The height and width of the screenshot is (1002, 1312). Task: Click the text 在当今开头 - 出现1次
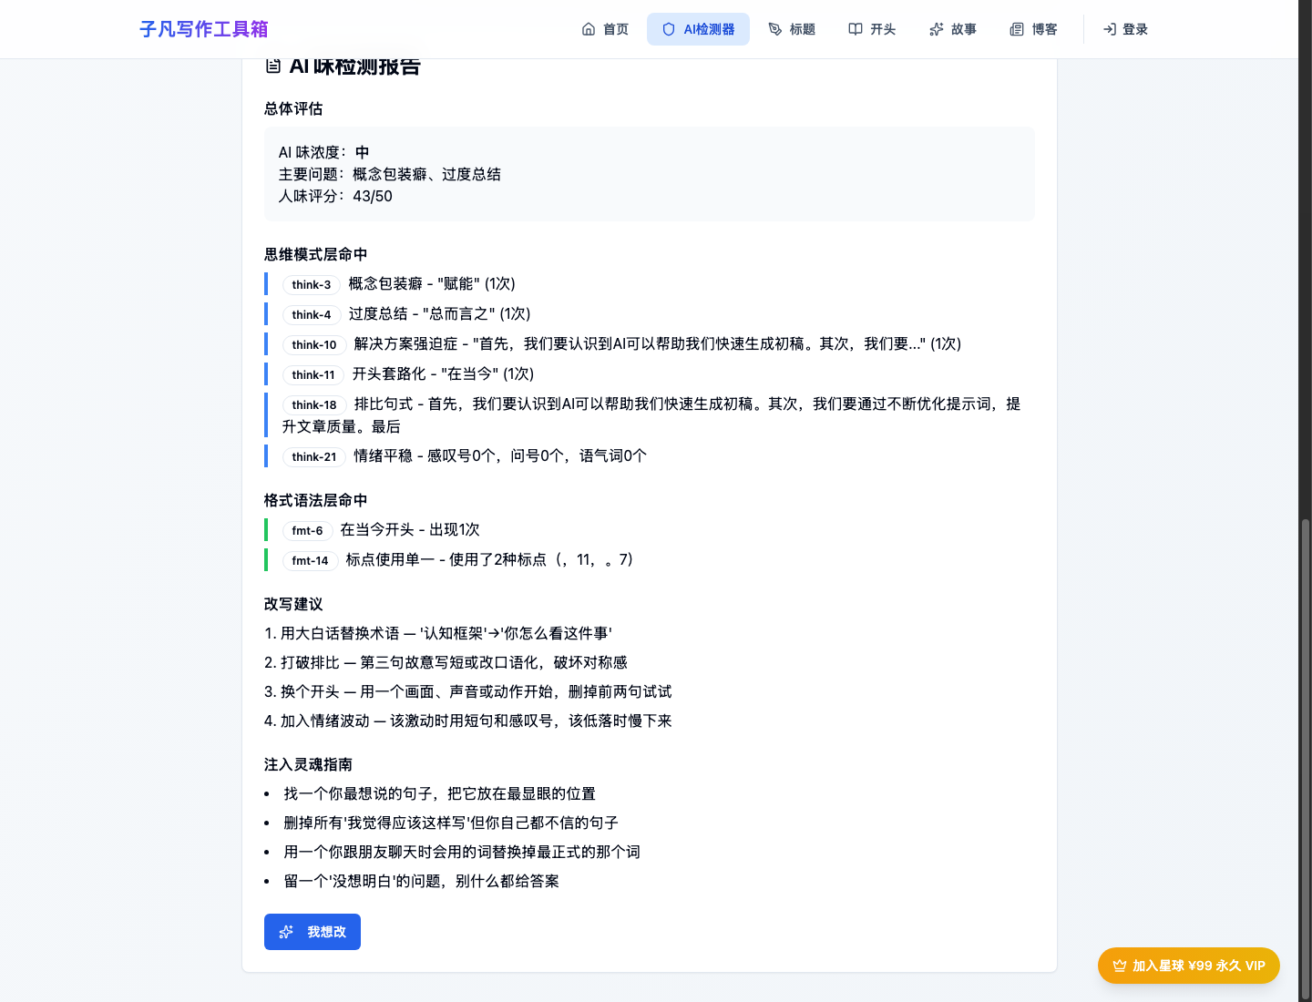pyautogui.click(x=410, y=530)
